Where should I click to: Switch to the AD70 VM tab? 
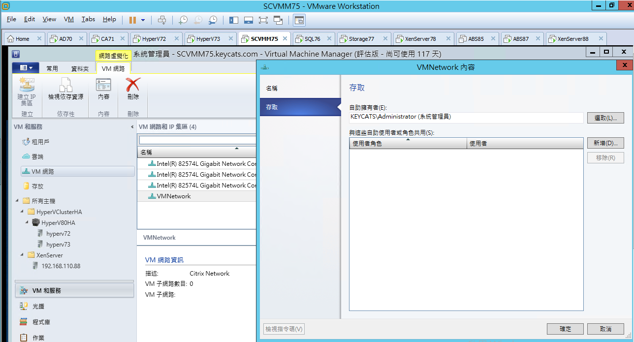[x=66, y=39]
